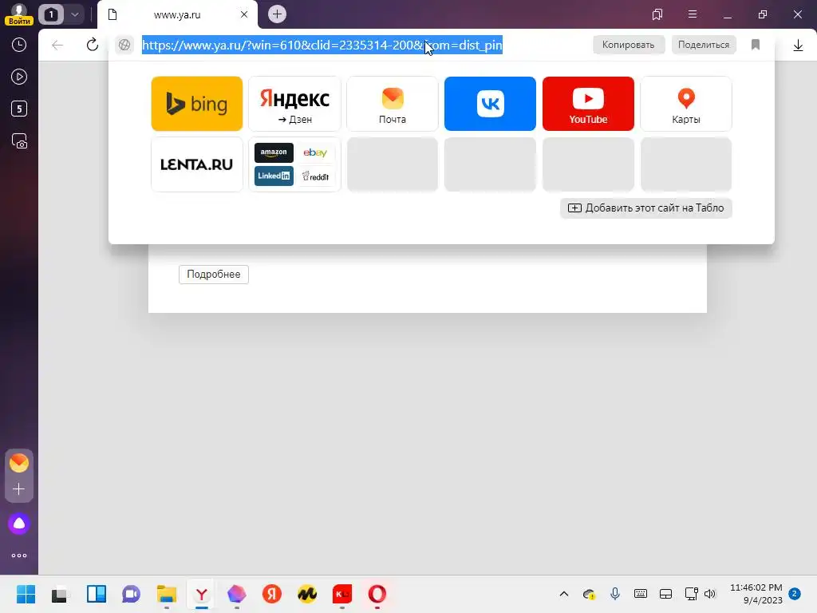Open the Bing tile on Tableau
817x613 pixels.
[196, 104]
